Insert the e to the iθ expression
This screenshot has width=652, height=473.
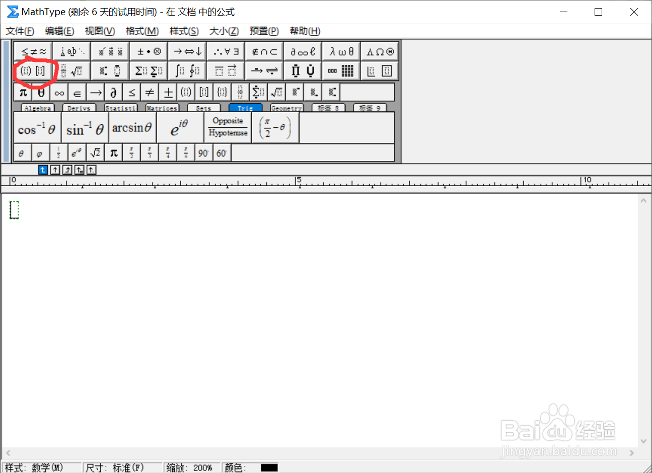[180, 128]
